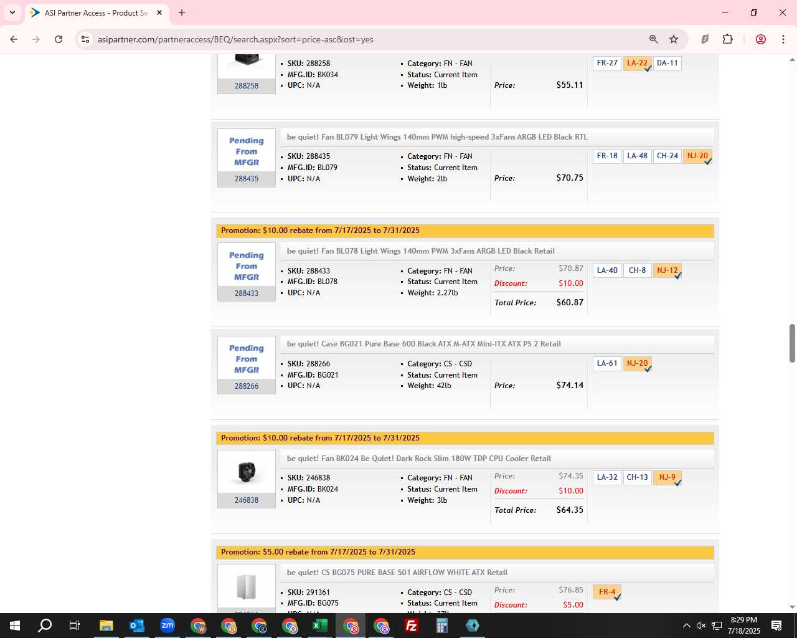
Task: Open the Chrome profile icon
Action: click(x=760, y=39)
